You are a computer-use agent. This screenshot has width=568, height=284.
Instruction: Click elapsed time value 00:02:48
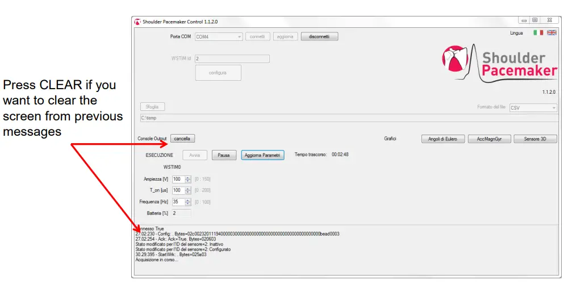click(x=340, y=154)
